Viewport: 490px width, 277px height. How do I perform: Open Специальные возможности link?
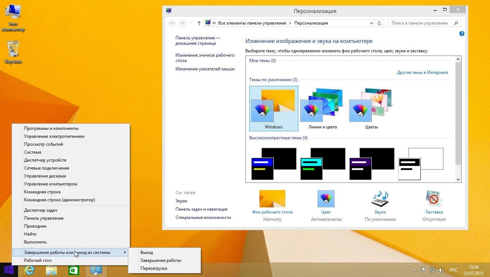pyautogui.click(x=203, y=217)
